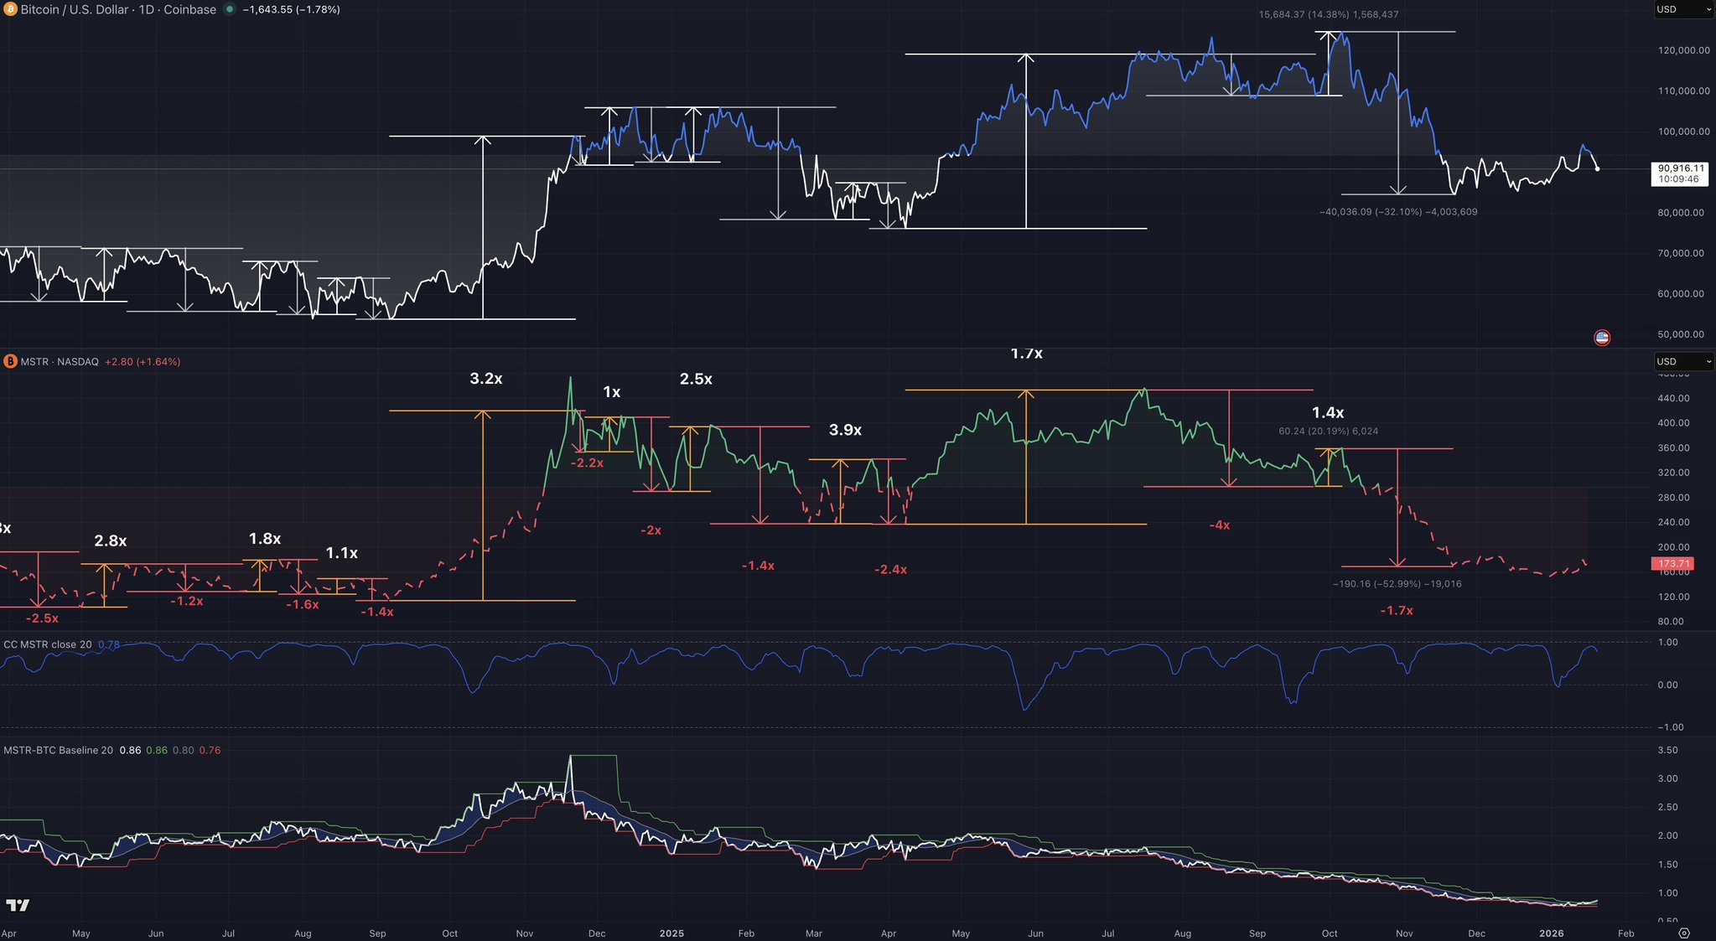
Task: Open chart settings hexagon icon
Action: (x=1684, y=933)
